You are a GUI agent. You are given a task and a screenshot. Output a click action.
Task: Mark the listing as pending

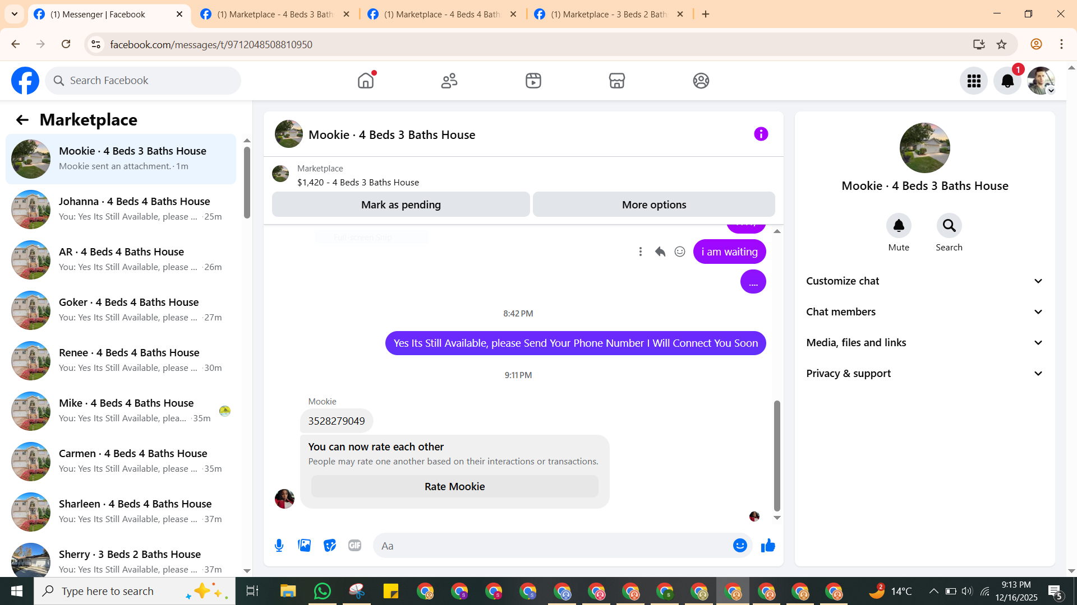[x=401, y=204]
